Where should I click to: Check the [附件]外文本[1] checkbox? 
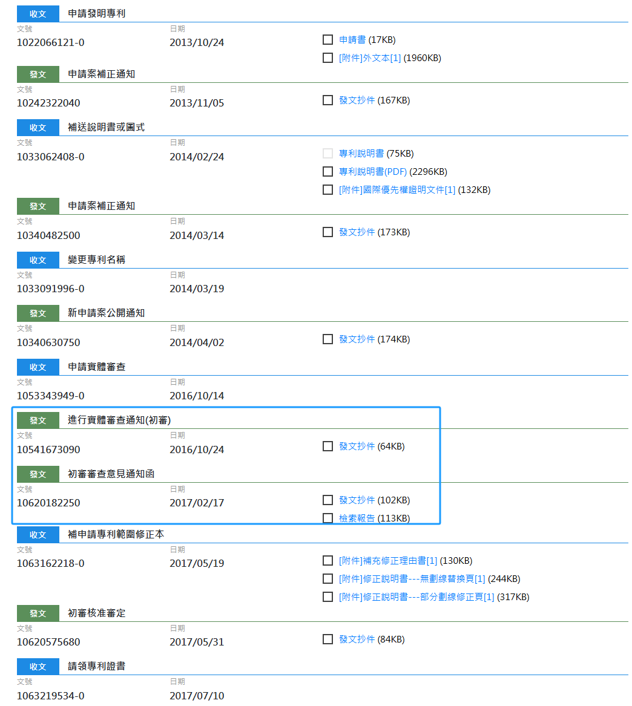pyautogui.click(x=328, y=57)
